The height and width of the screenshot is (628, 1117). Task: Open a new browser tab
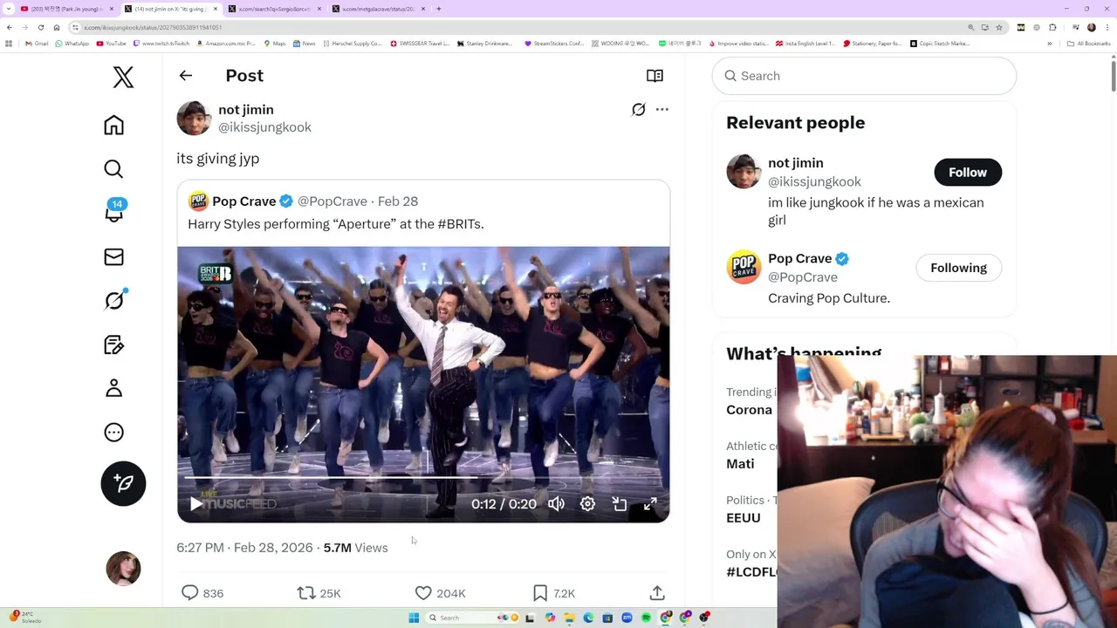click(x=439, y=9)
